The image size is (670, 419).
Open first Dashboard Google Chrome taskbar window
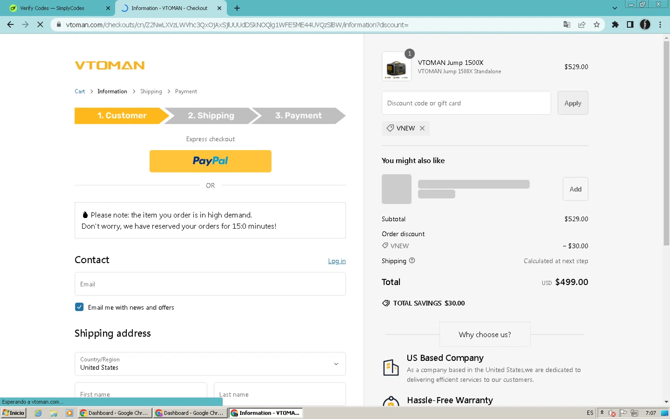[x=114, y=413]
